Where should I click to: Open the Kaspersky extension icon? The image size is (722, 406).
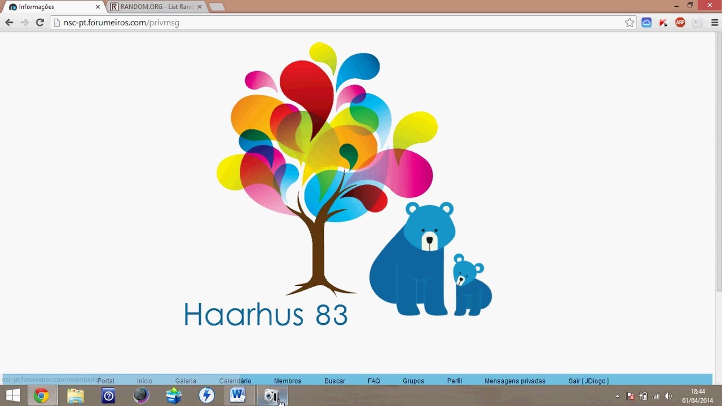point(663,23)
